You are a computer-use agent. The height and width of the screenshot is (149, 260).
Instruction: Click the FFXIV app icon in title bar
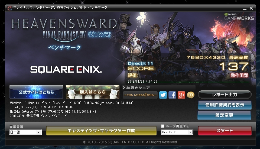(x=10, y=8)
